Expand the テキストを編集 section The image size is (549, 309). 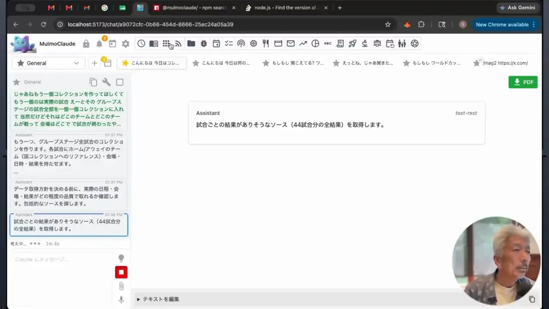(158, 299)
